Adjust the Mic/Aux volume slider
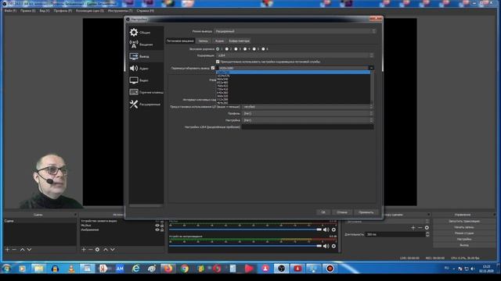 tap(245, 229)
